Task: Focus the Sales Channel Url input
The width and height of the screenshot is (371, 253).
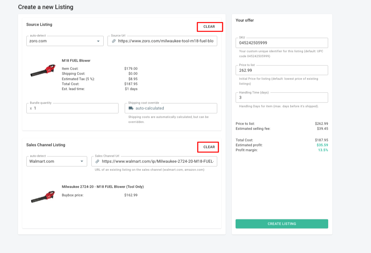Action: tap(158, 161)
